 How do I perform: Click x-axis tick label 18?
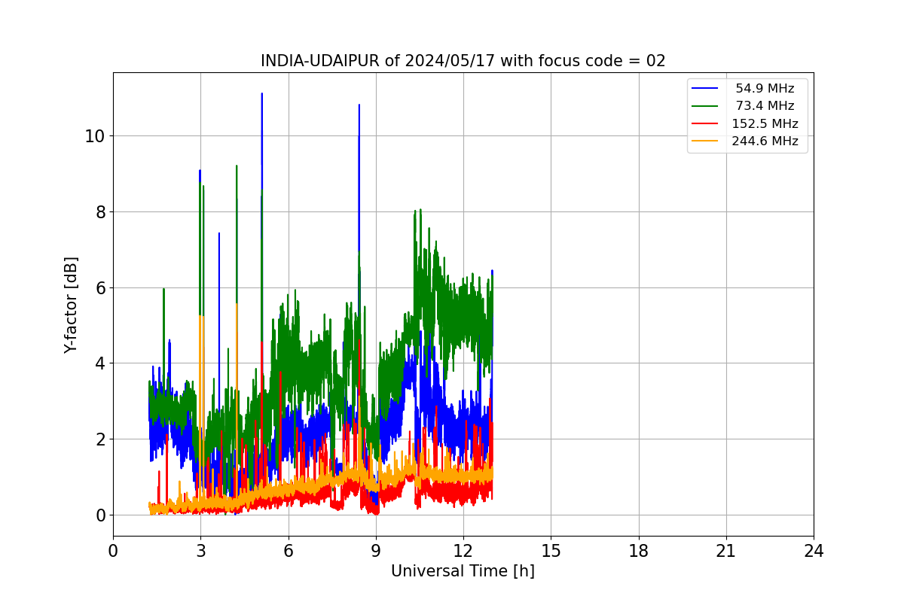click(639, 551)
